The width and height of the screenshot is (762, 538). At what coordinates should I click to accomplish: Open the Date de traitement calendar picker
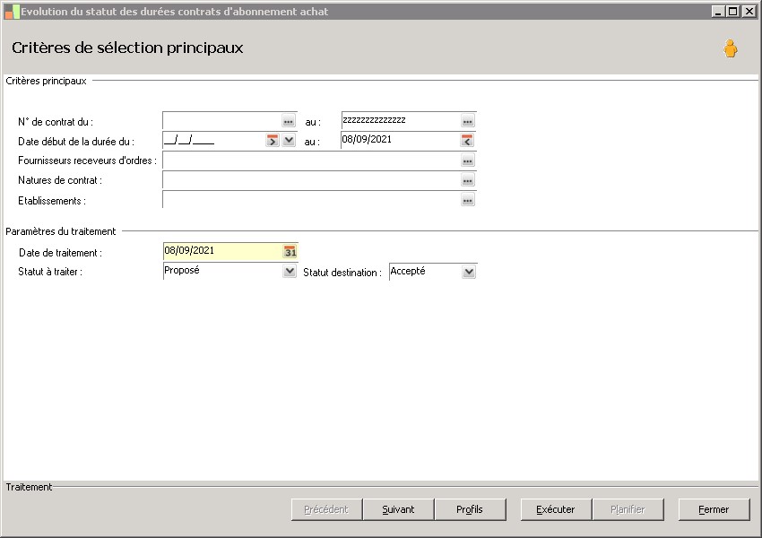[x=290, y=251]
